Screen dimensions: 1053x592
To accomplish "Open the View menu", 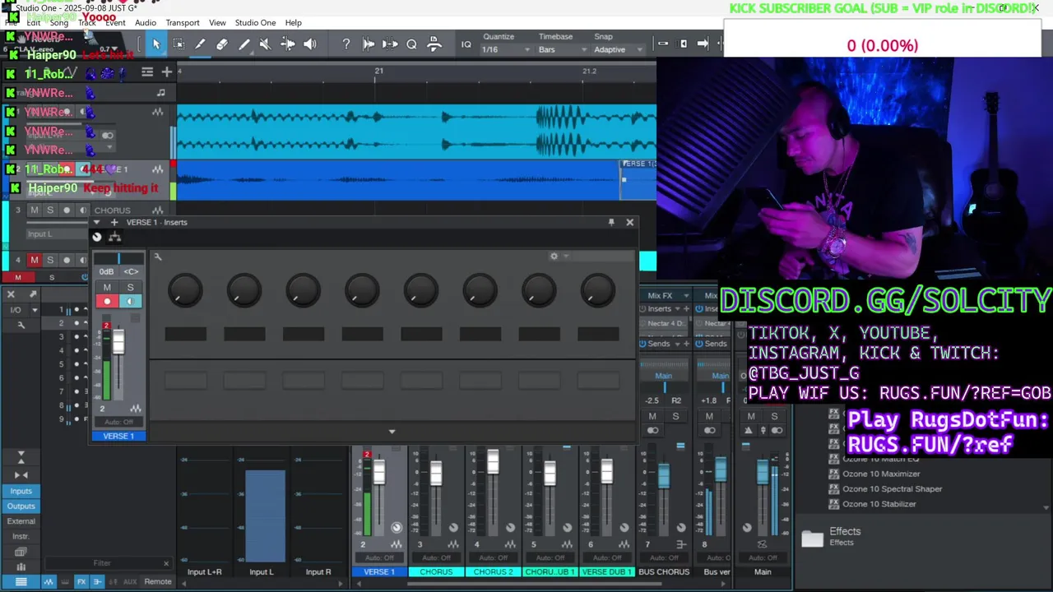I will 217,23.
